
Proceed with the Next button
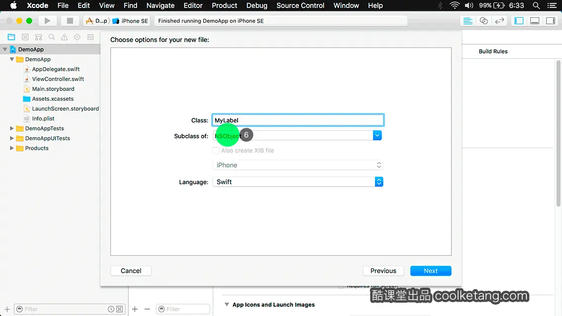430,271
